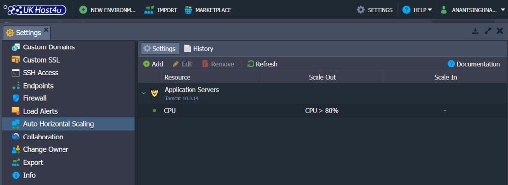Viewport: 508px width, 185px height.
Task: Click the Load Alerts envelope icon
Action: coord(15,111)
